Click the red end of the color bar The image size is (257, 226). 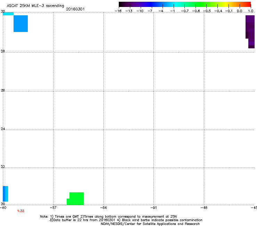click(248, 4)
